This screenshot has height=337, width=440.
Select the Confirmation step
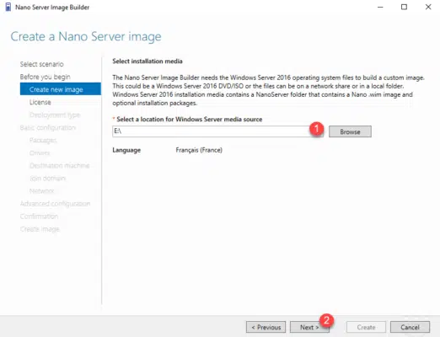click(39, 217)
